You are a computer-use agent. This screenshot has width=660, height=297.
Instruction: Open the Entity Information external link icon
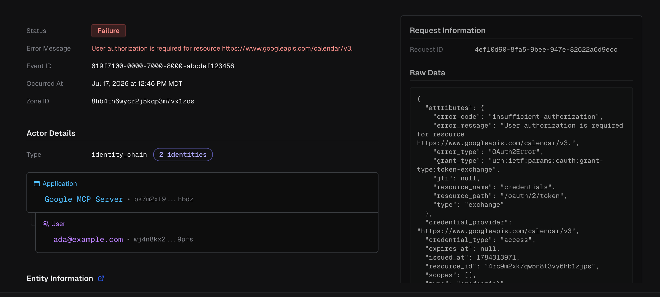point(101,278)
